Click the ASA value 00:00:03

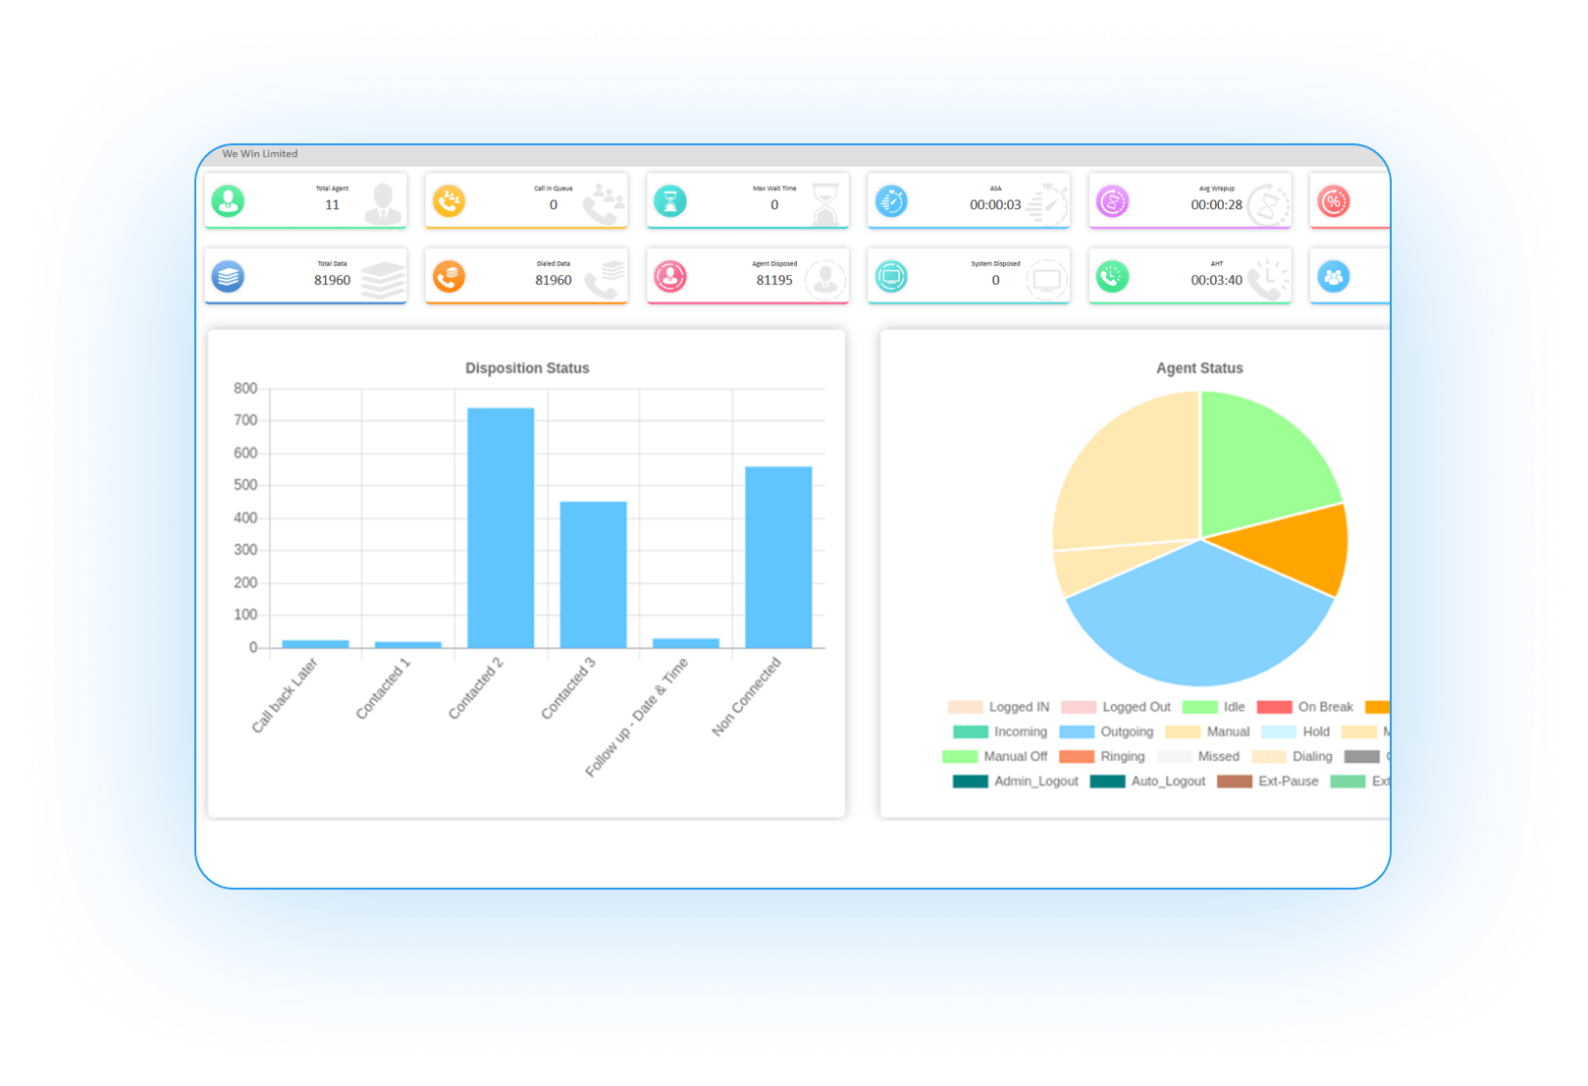[x=995, y=205]
